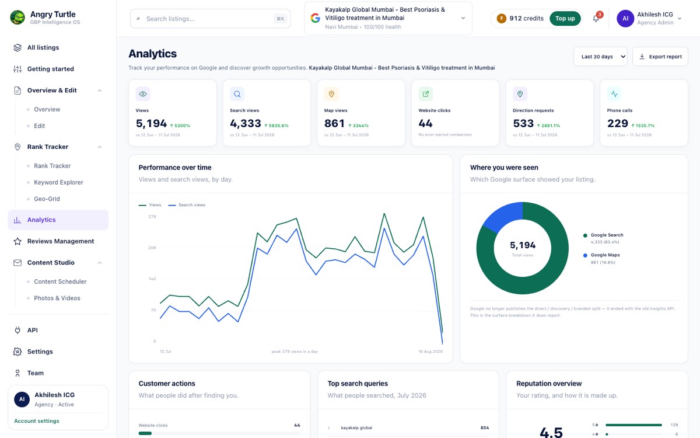
Task: Click the Map views pin icon
Action: pyautogui.click(x=331, y=94)
